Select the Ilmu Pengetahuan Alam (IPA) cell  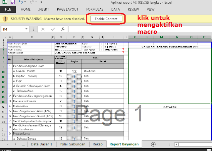33,111
